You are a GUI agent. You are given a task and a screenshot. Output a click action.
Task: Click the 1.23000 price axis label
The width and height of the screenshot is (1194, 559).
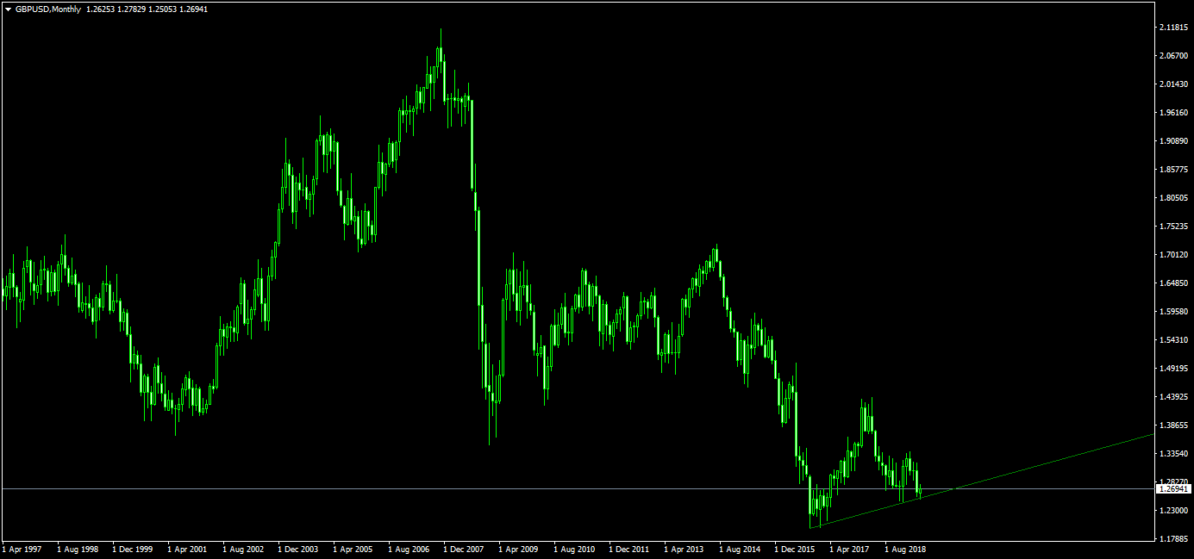point(1173,511)
